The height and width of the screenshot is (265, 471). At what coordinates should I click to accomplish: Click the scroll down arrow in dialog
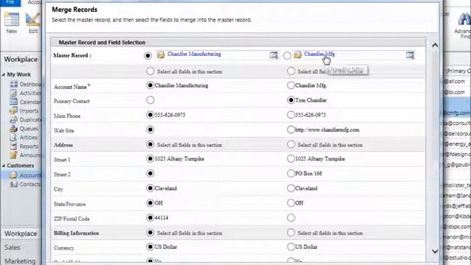435,251
